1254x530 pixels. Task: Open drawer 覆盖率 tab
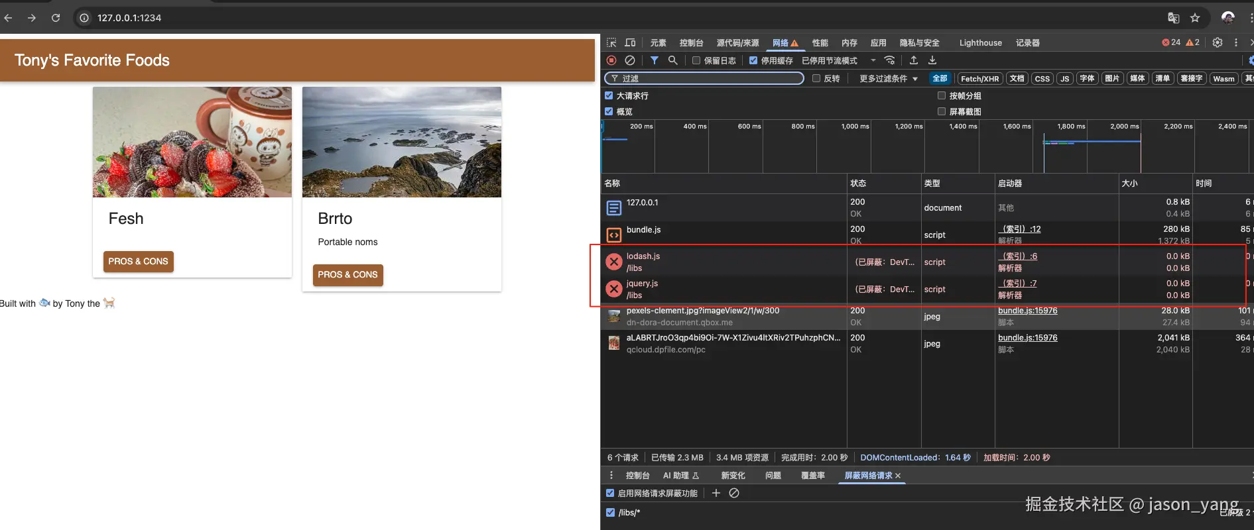[813, 476]
